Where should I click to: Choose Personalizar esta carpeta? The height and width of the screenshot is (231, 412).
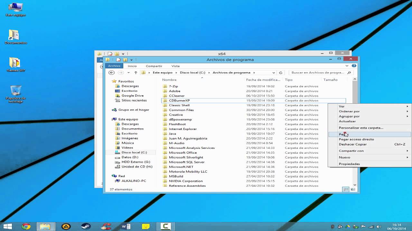click(x=370, y=128)
